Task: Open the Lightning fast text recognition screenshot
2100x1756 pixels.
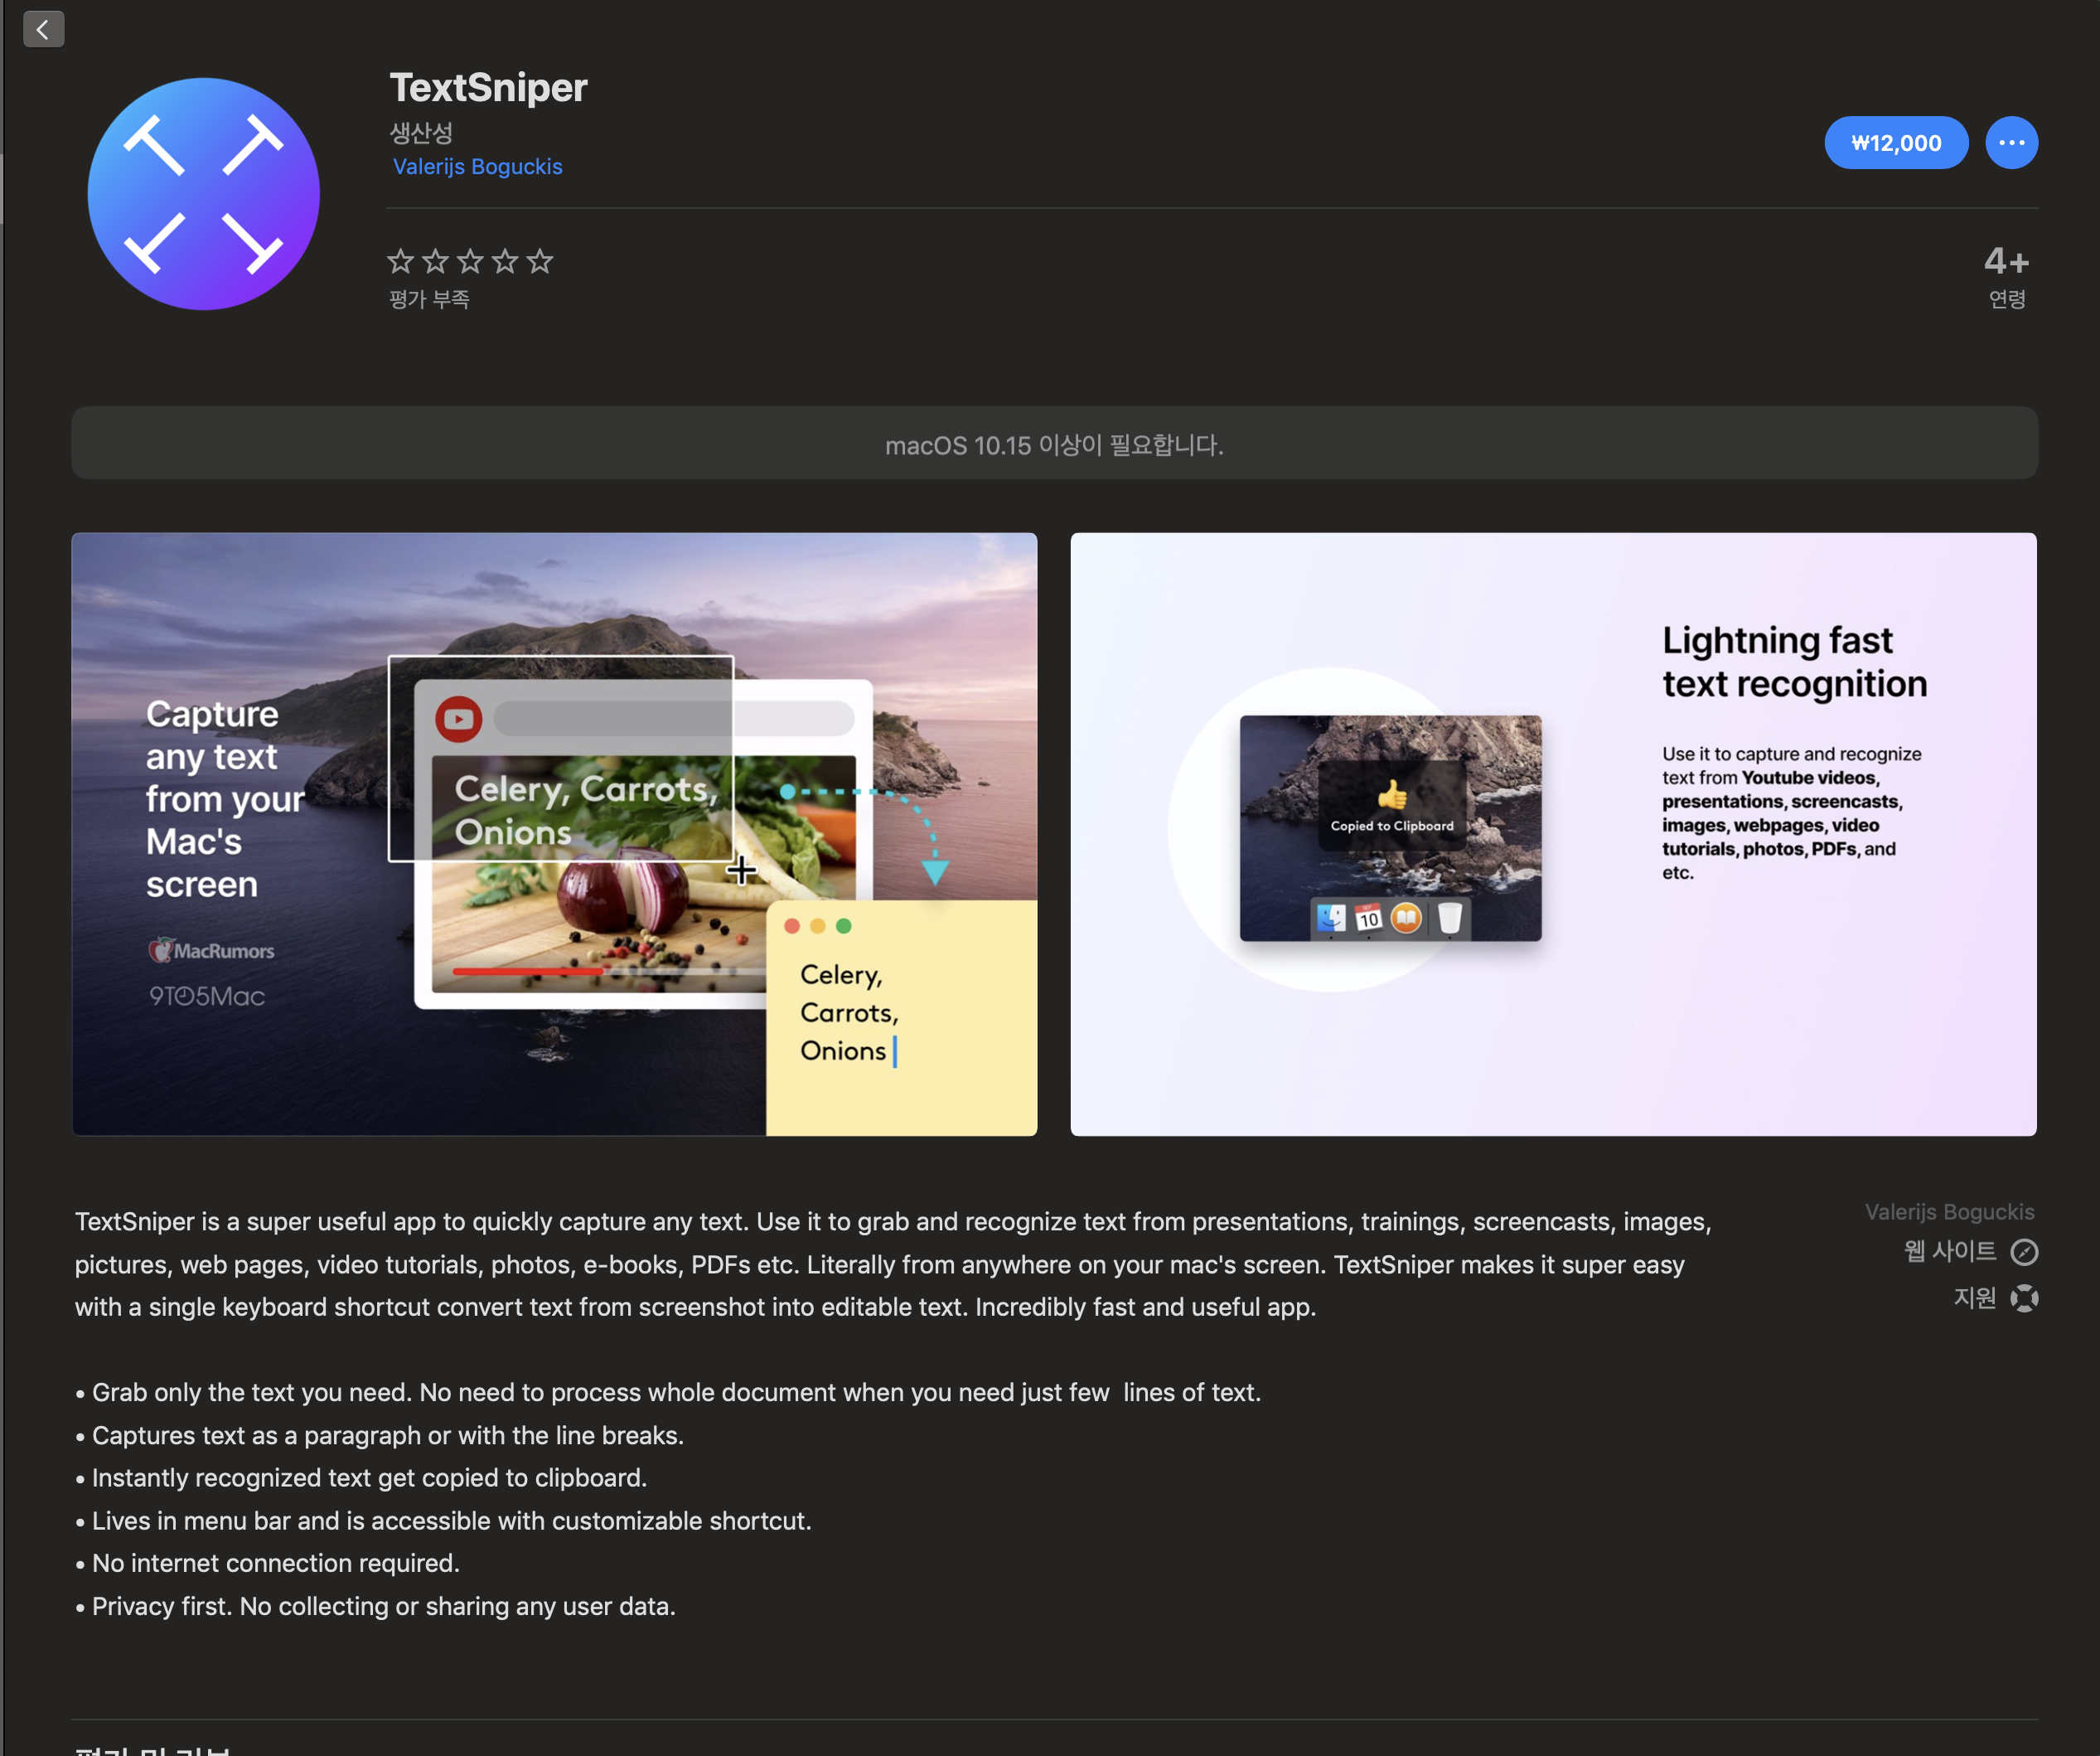Action: pos(1552,833)
